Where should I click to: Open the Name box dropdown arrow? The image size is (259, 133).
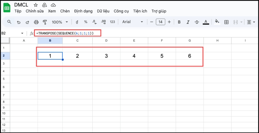click(22, 34)
